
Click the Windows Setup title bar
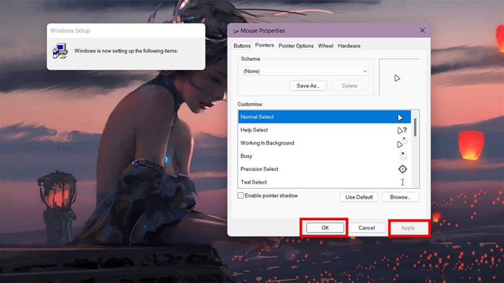126,31
